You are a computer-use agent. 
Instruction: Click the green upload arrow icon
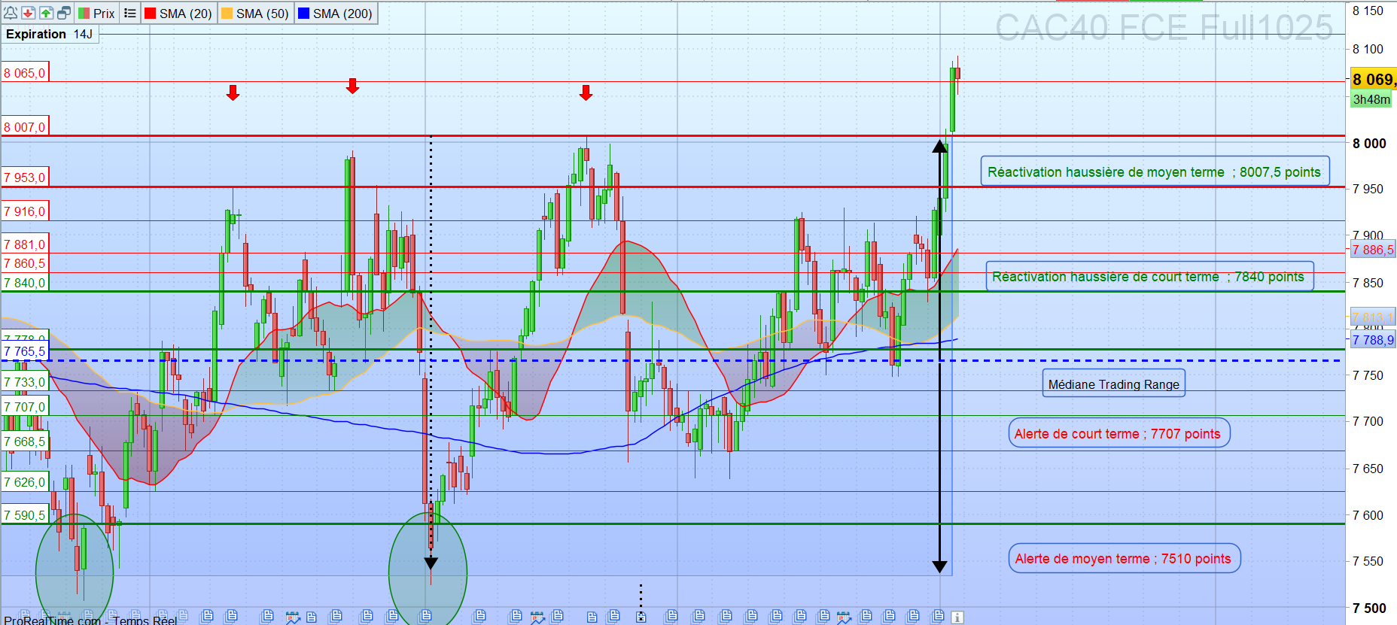[46, 13]
